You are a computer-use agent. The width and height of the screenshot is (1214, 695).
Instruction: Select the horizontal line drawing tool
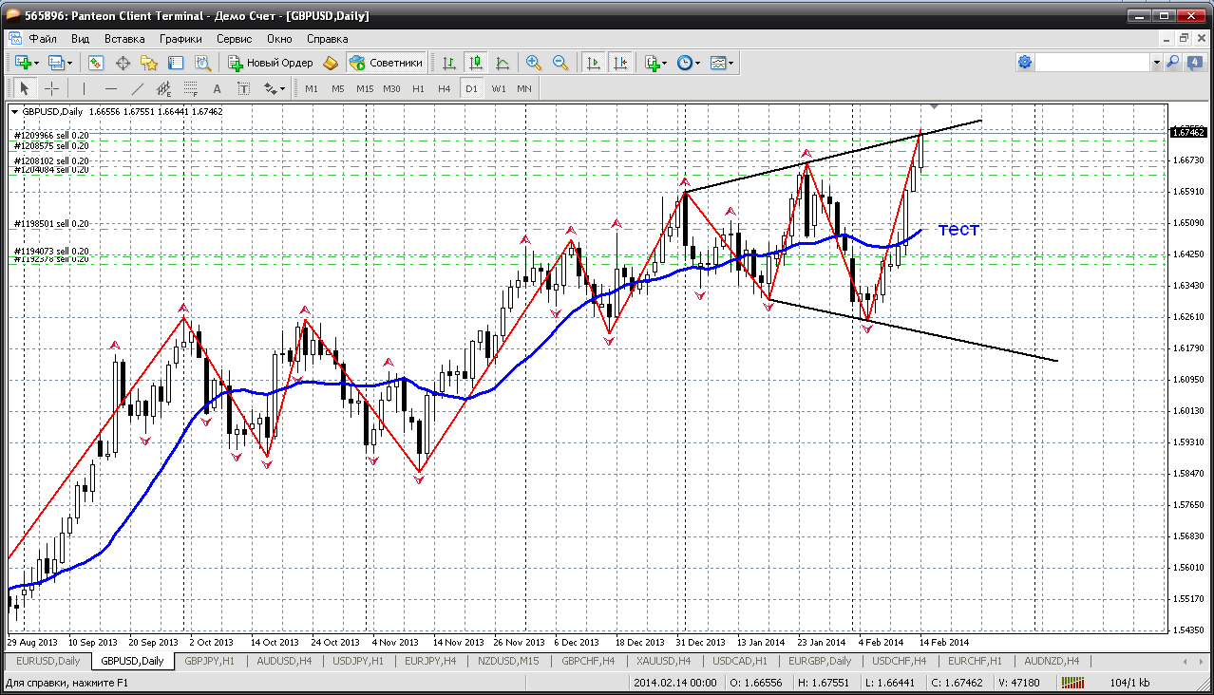coord(111,88)
